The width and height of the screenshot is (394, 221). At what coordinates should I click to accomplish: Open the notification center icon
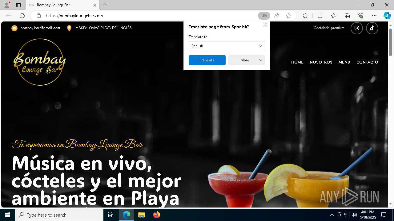384,215
